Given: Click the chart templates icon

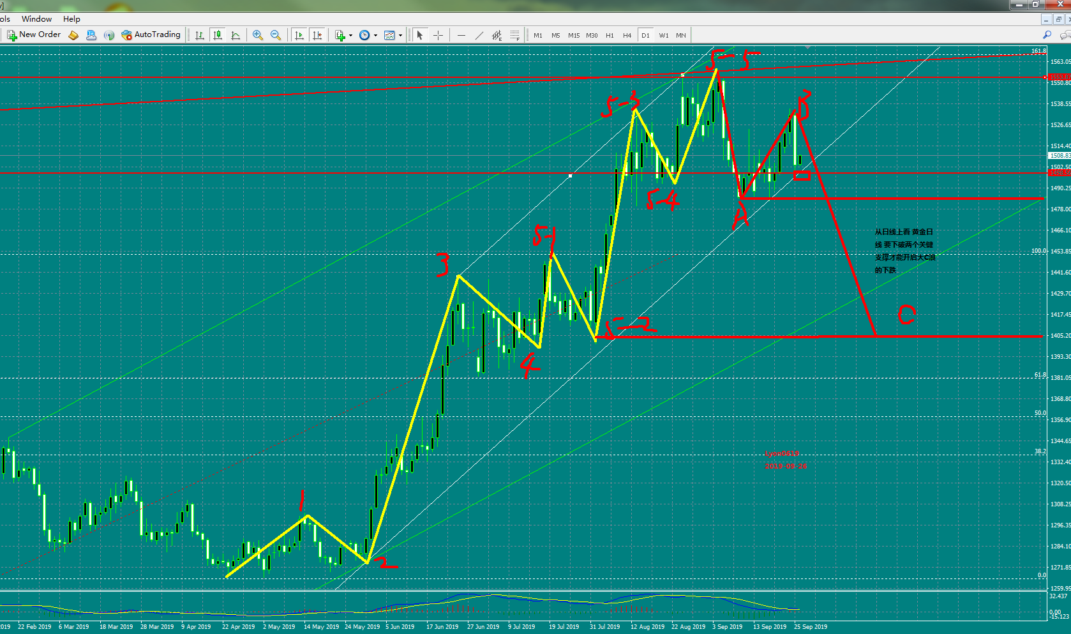Looking at the screenshot, I should point(389,35).
